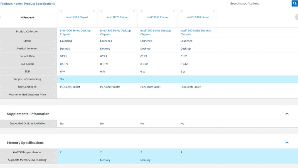Open H570's Intel 500 Series collection link

[115, 32]
